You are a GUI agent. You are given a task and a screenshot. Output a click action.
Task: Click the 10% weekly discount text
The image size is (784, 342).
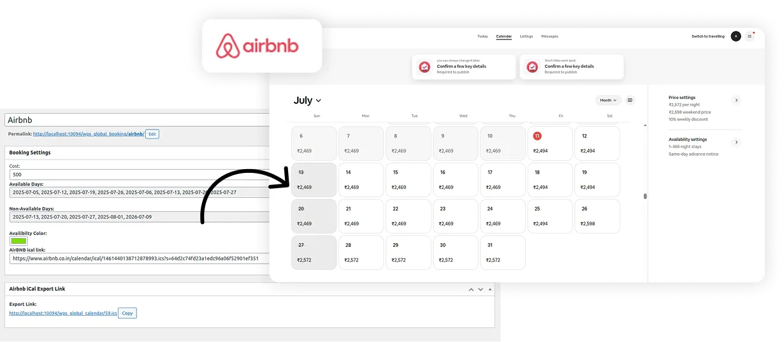coord(687,119)
